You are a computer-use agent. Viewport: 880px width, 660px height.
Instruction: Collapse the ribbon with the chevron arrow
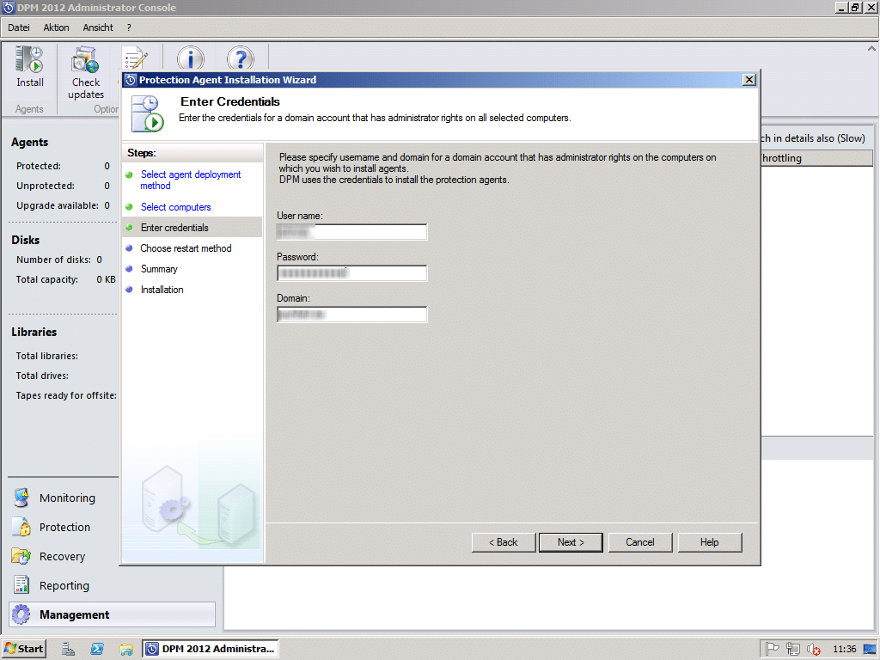pos(871,49)
